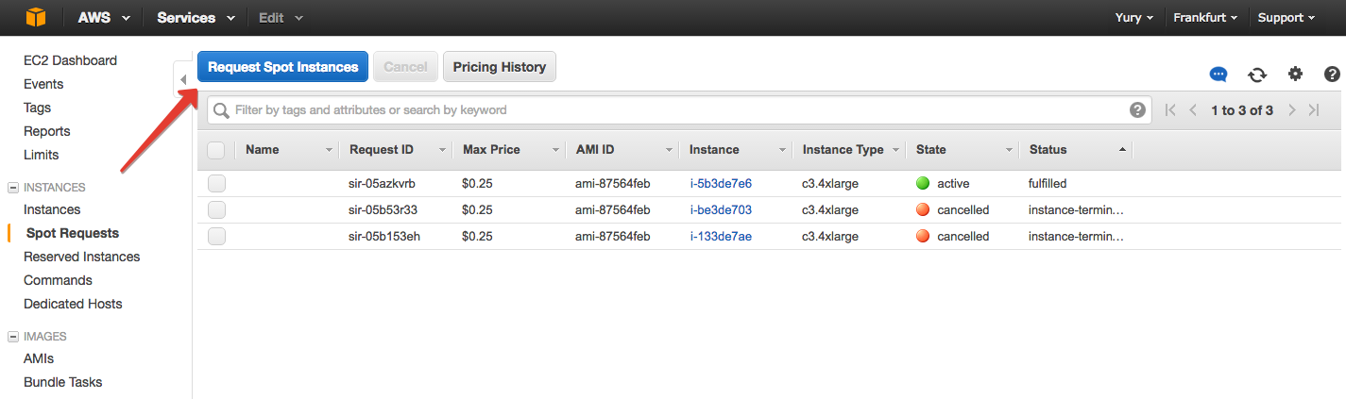
Task: Click the Request Spot Instances button
Action: tap(282, 67)
